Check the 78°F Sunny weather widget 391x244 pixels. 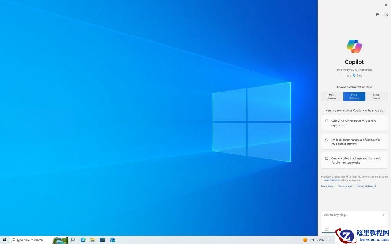point(315,240)
